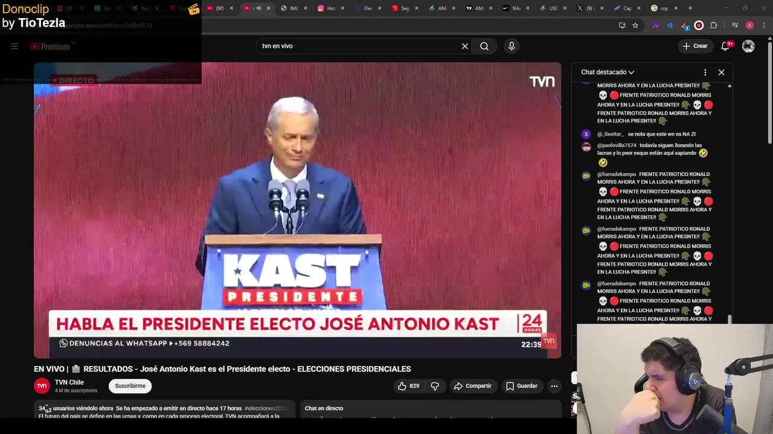The width and height of the screenshot is (773, 434).
Task: Save video with the Guardar button
Action: click(x=521, y=386)
